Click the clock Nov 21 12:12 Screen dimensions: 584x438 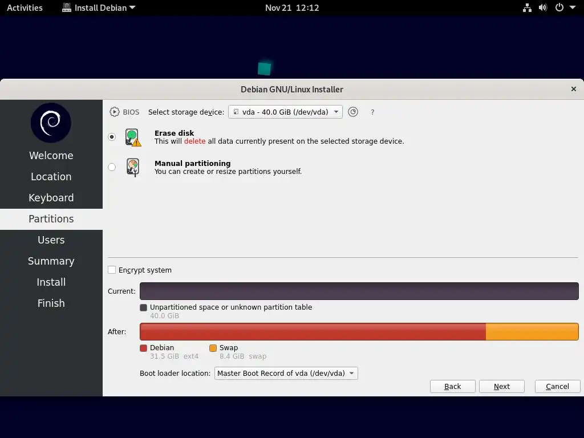click(x=292, y=7)
